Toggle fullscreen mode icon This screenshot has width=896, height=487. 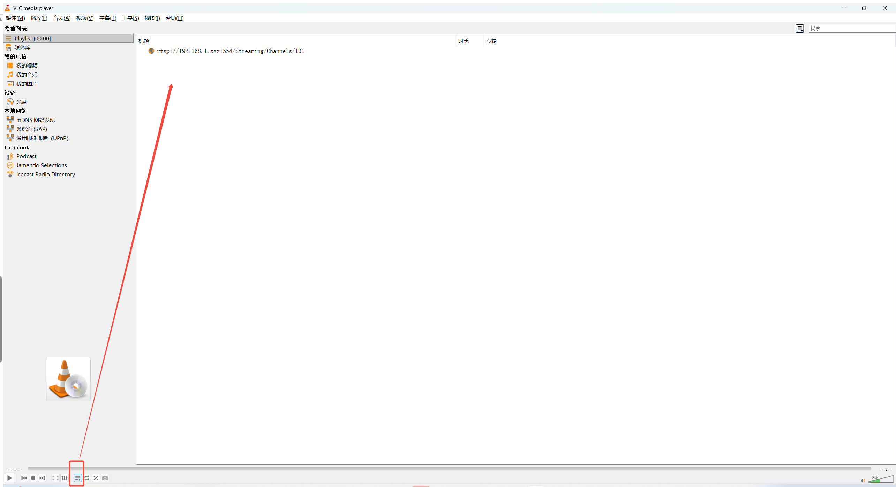click(55, 478)
